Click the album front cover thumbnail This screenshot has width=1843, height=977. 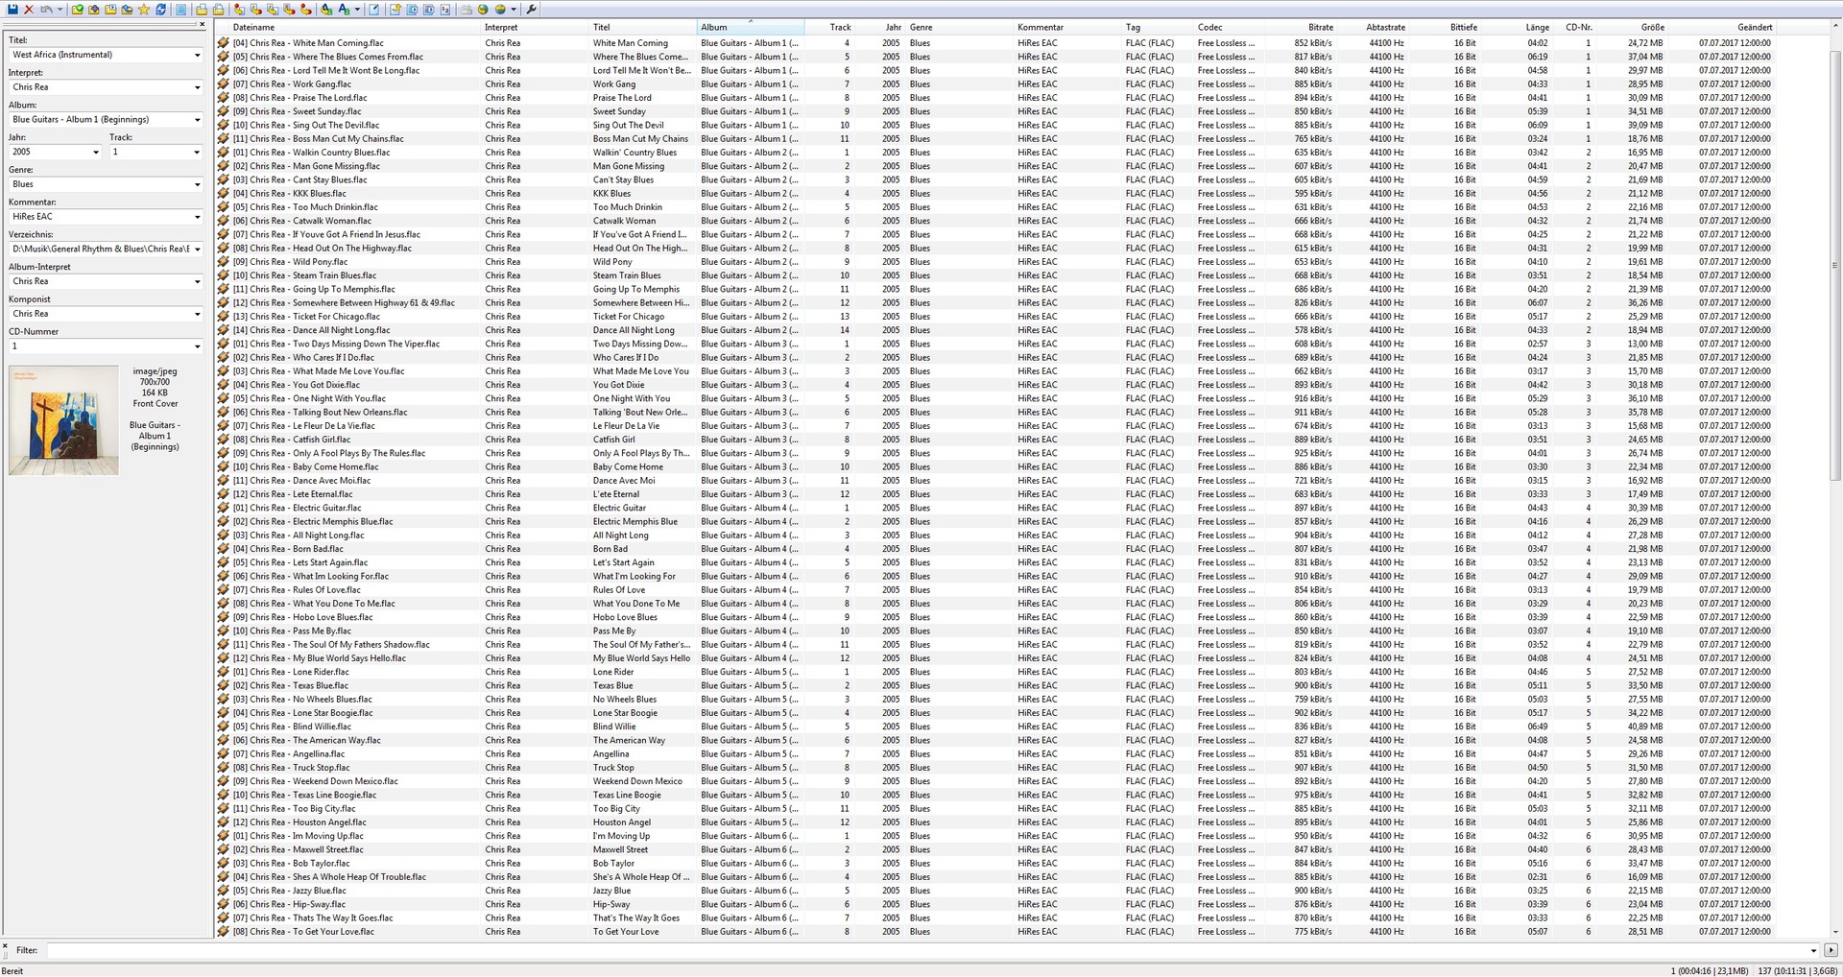(x=63, y=420)
